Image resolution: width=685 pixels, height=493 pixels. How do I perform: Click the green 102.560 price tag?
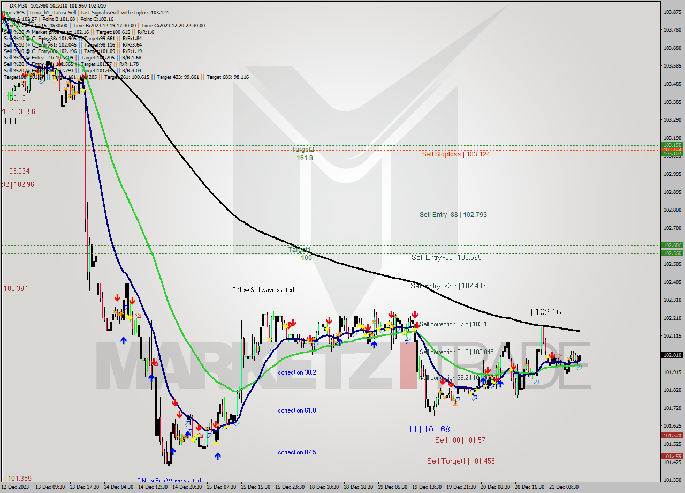point(672,253)
